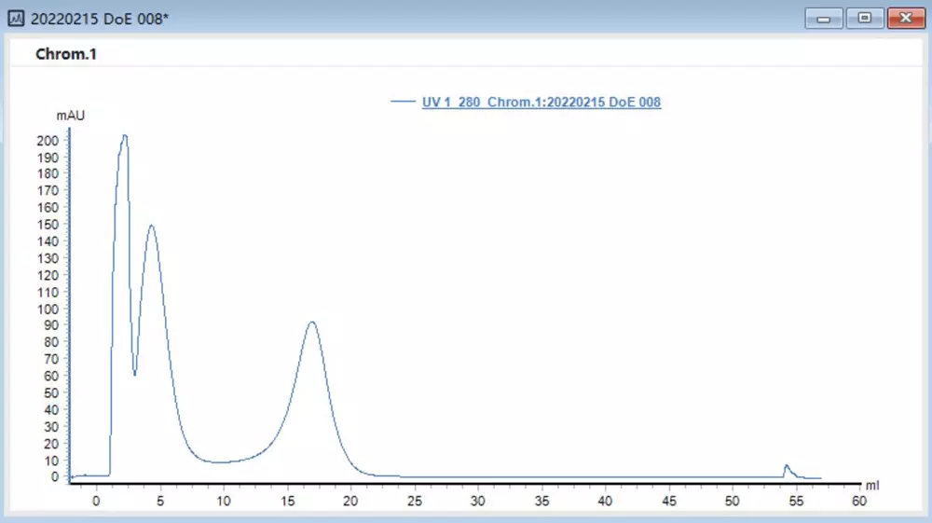Click the chromatogram window icon in title bar
This screenshot has height=523, width=932.
coord(16,18)
